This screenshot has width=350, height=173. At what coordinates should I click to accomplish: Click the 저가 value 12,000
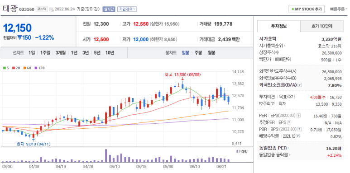(141, 39)
